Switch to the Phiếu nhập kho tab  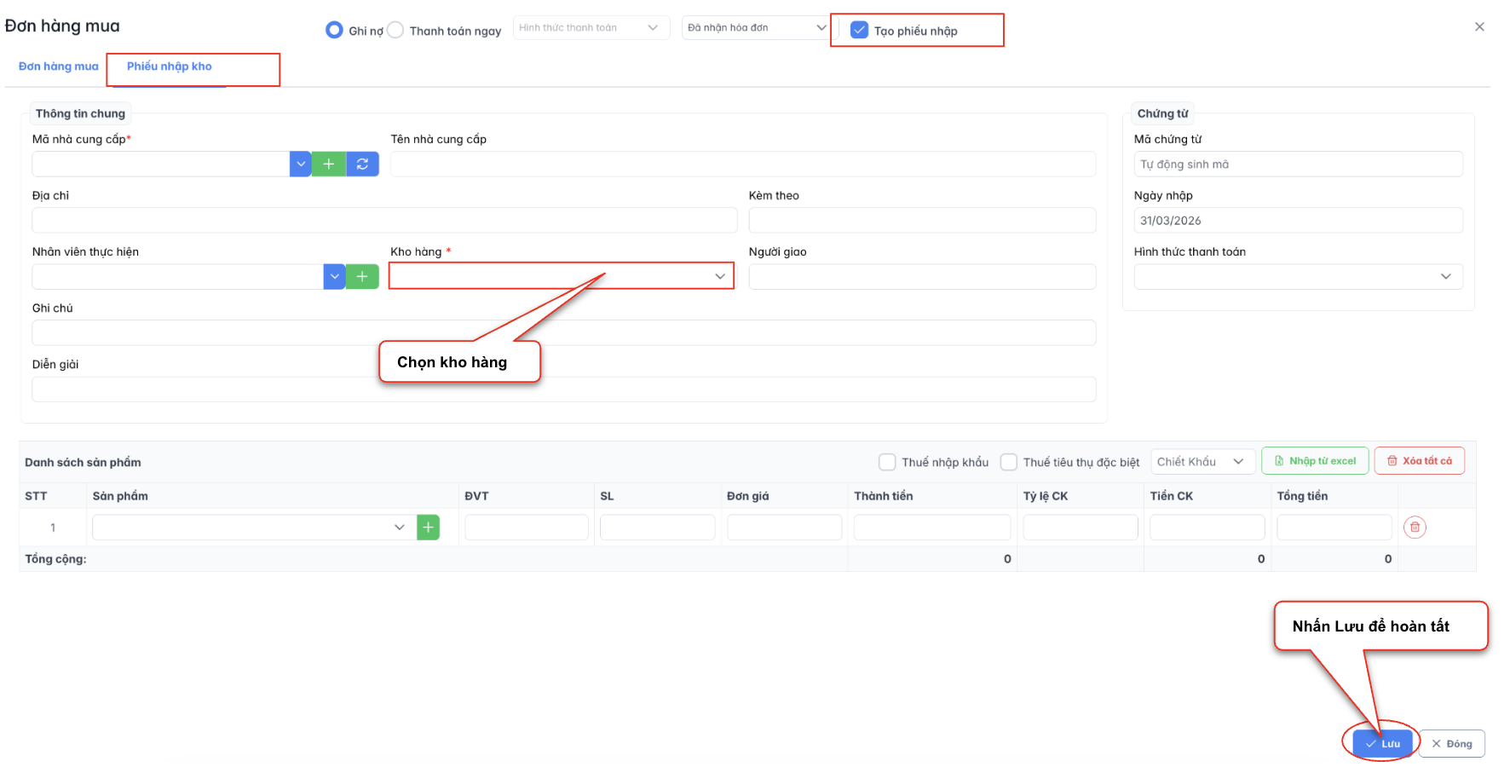(170, 66)
